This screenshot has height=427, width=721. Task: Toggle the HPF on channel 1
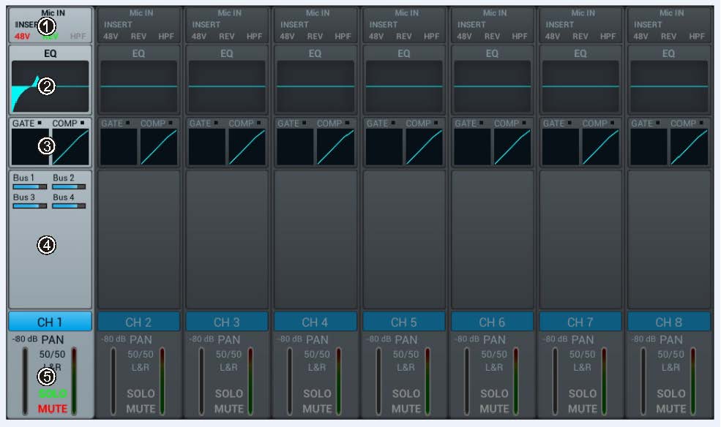point(78,37)
